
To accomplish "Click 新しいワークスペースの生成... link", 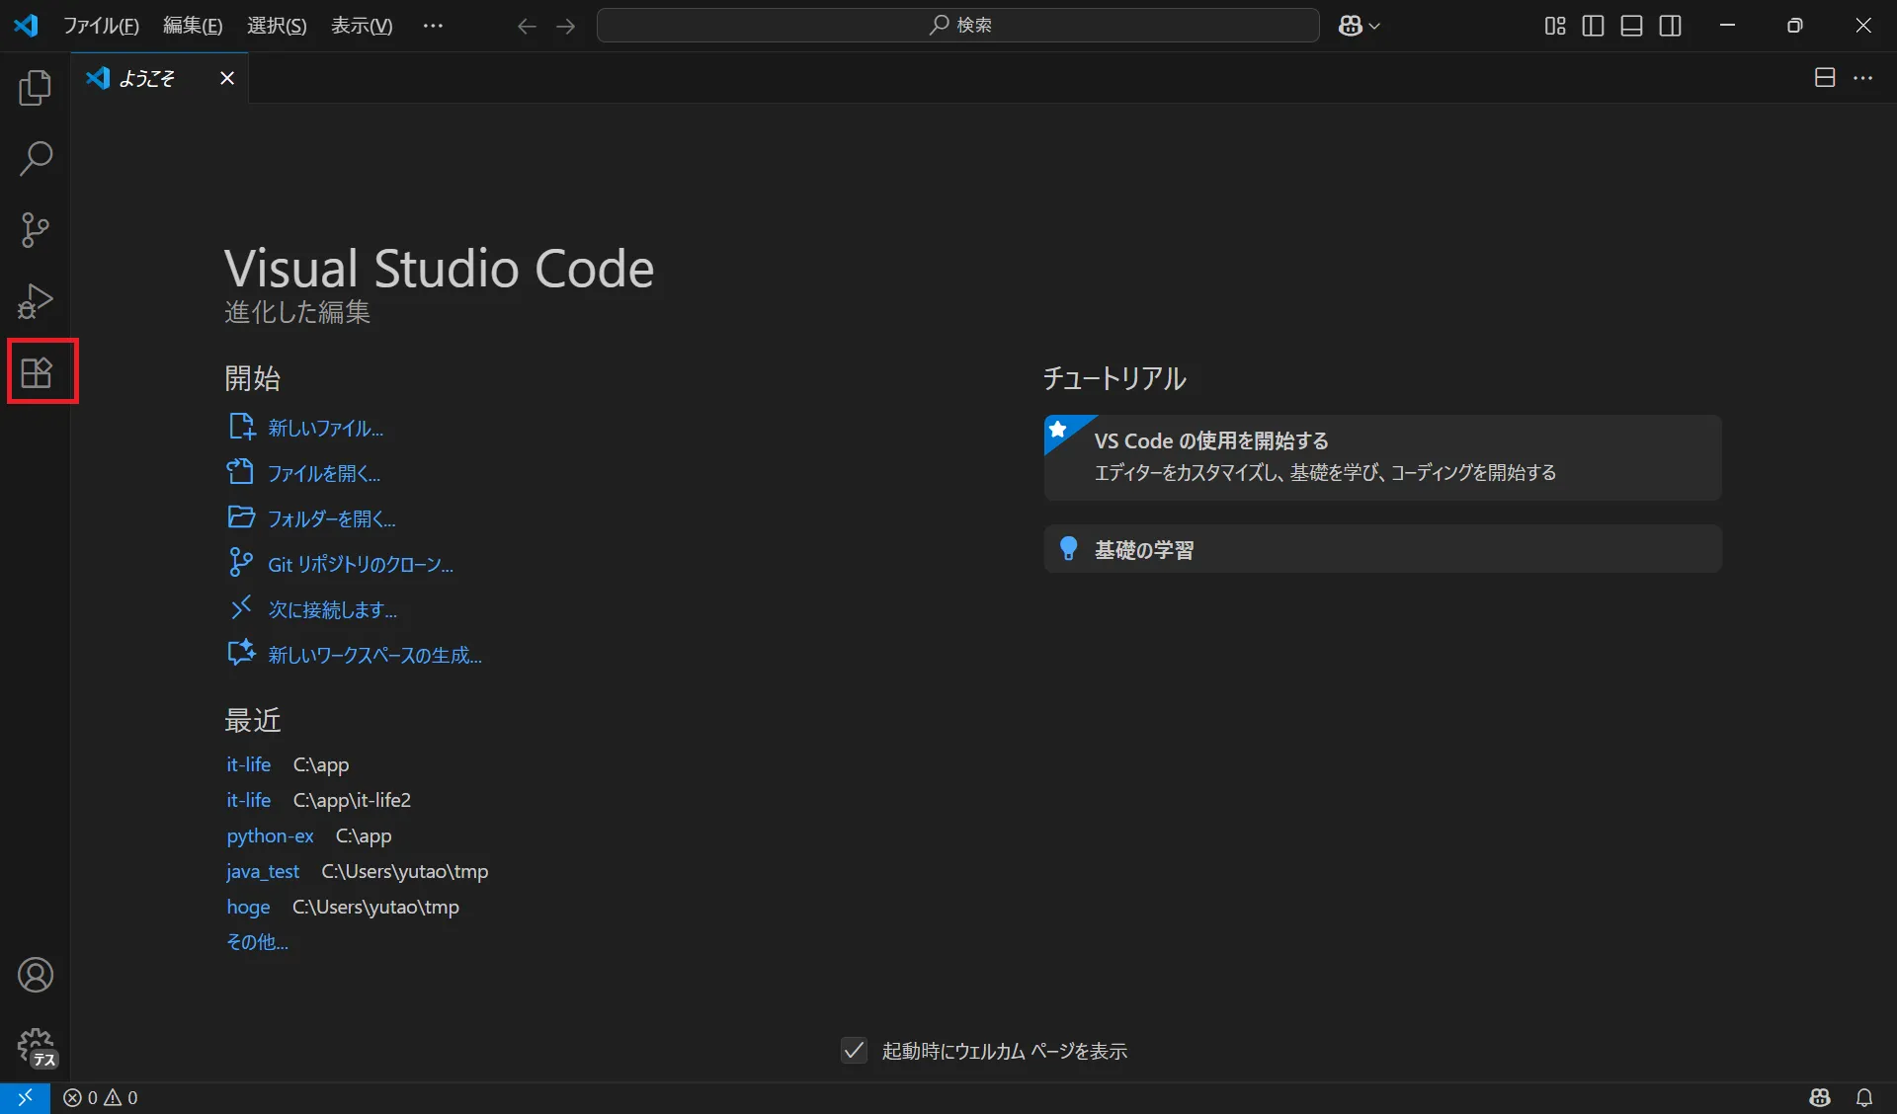I will (375, 655).
